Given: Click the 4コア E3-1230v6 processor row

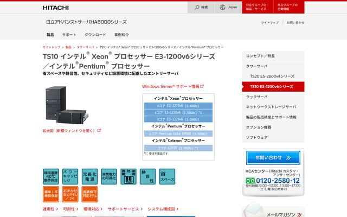Looking at the screenshot, I should point(178,112).
